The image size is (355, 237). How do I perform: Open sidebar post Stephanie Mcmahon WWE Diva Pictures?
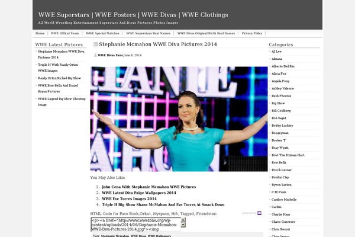(61, 55)
